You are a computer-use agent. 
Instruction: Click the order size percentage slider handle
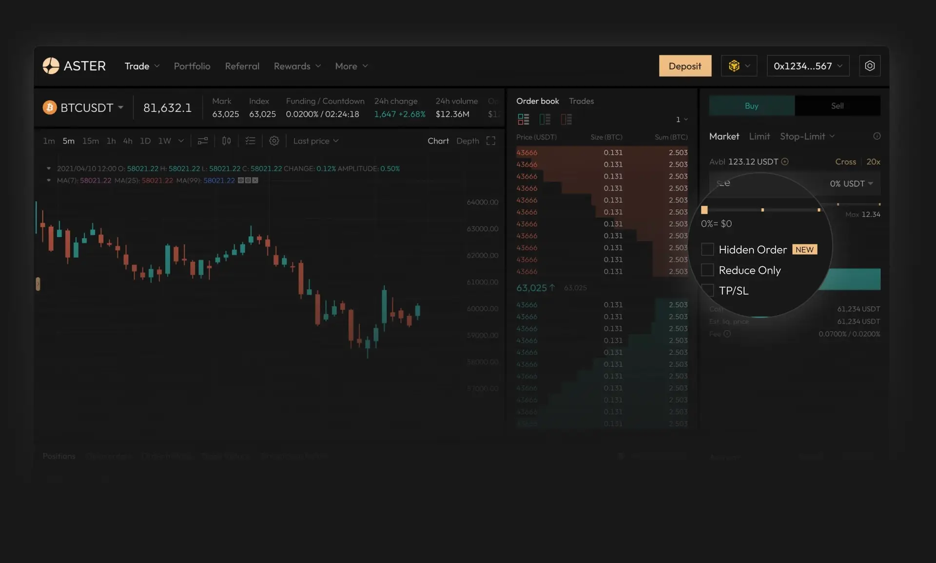[704, 210]
